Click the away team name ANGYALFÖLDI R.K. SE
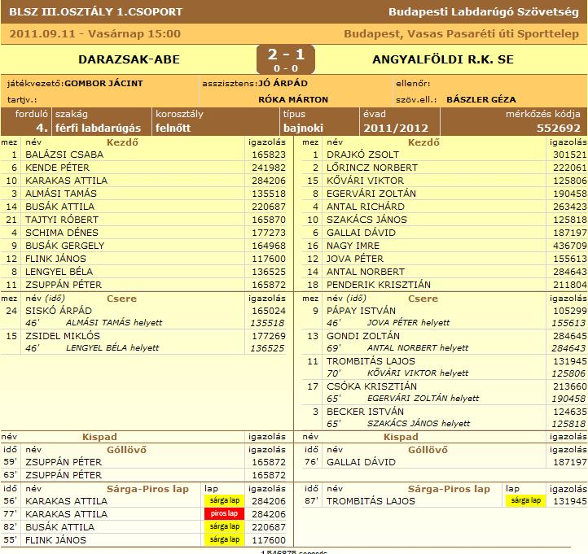 tap(443, 59)
